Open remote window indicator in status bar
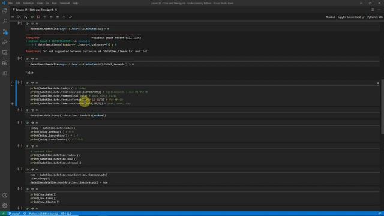384x216 pixels. click(3, 214)
